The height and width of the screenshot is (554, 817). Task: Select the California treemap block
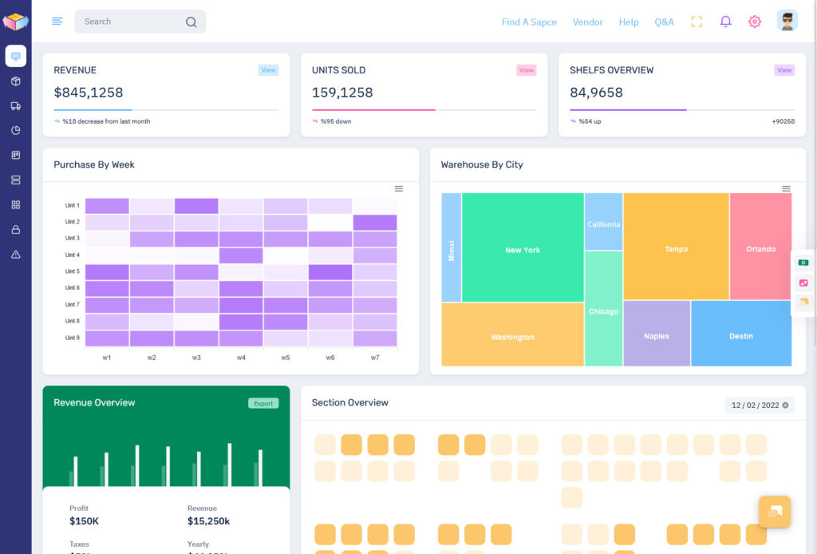[x=603, y=221]
